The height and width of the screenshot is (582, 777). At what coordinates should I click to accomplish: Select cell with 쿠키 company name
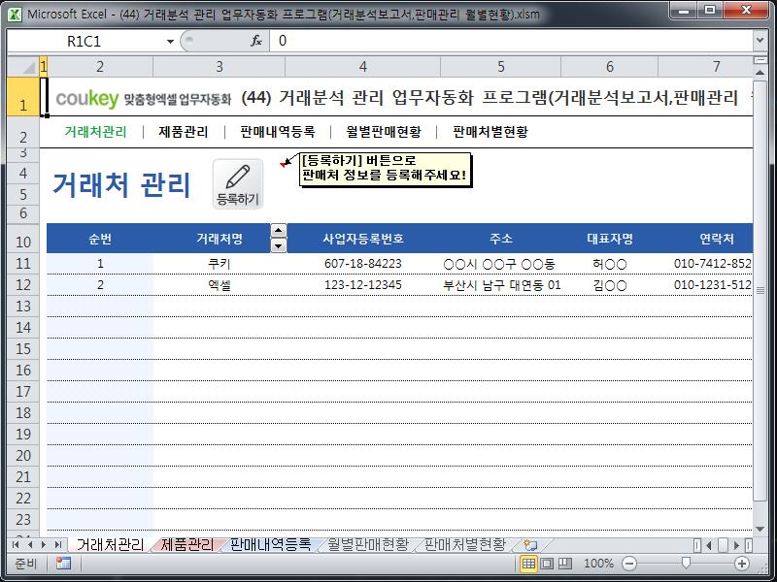click(220, 264)
